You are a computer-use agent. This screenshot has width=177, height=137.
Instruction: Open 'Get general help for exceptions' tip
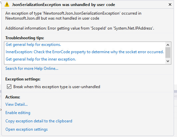coord(33,45)
